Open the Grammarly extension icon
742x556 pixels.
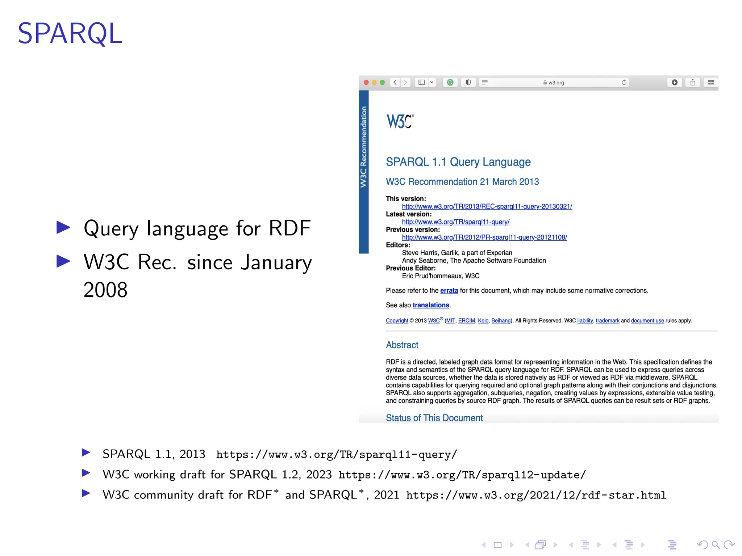point(450,83)
